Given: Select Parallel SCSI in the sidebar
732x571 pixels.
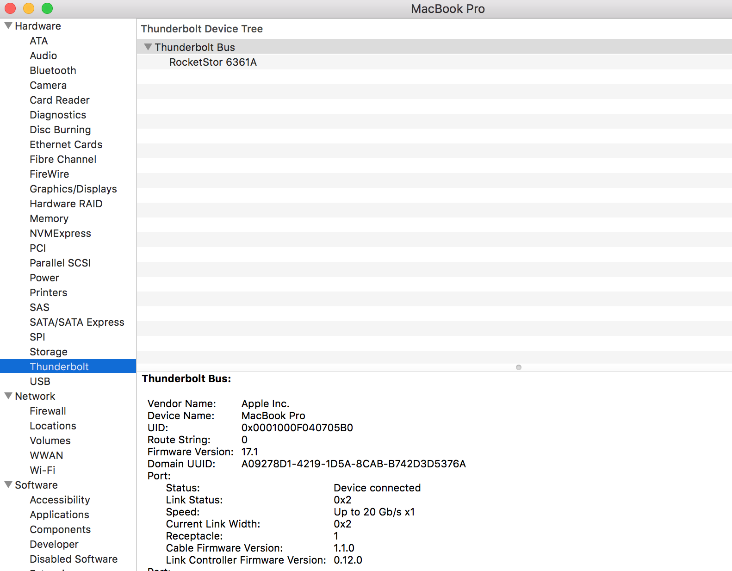Looking at the screenshot, I should 60,263.
